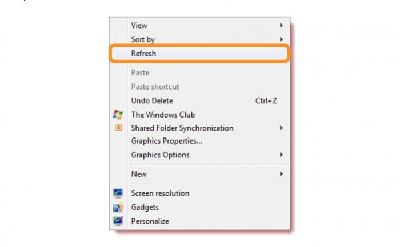
Task: Expand the Sort by submenu arrow
Action: pos(281,39)
